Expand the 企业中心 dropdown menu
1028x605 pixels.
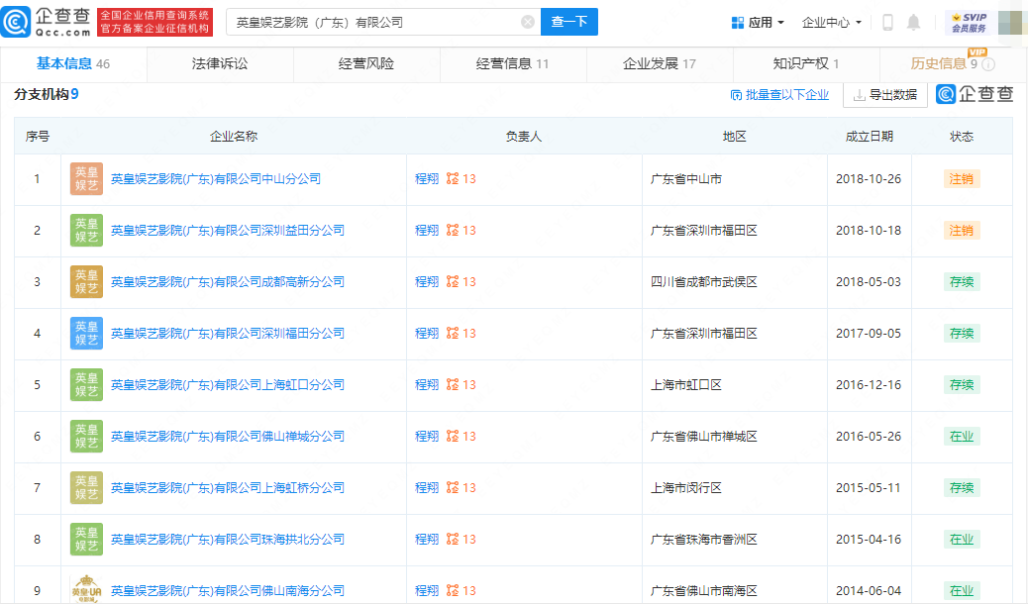(831, 23)
